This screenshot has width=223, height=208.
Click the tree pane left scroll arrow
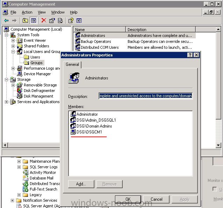tap(5, 145)
